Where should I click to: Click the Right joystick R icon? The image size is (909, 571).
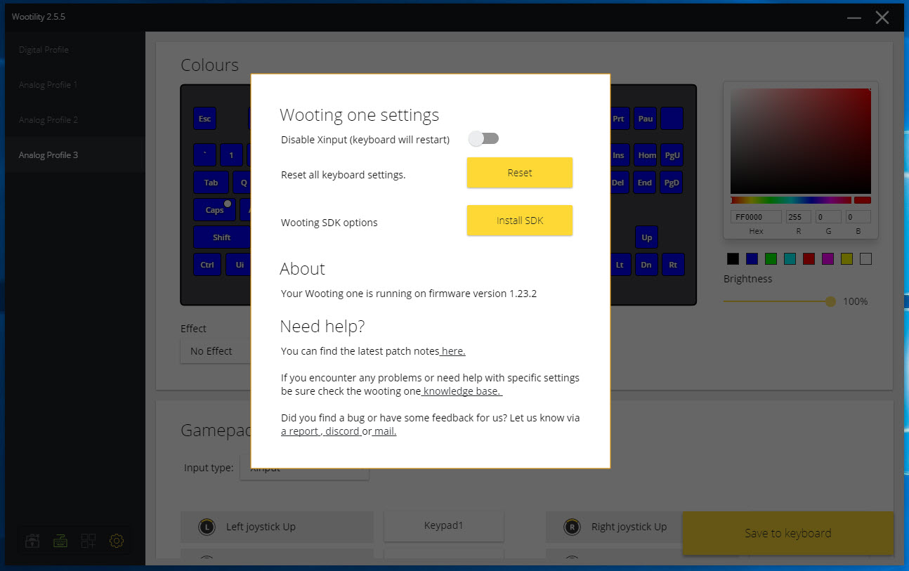(x=572, y=527)
